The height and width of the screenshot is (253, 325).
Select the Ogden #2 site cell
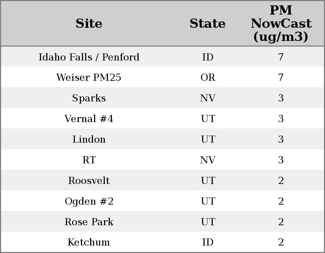pyautogui.click(x=89, y=201)
